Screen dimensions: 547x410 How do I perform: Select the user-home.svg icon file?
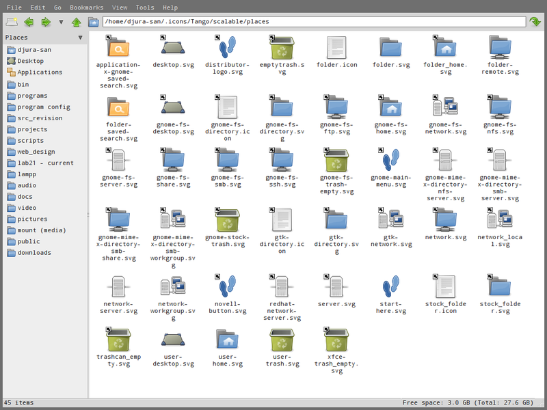[227, 340]
